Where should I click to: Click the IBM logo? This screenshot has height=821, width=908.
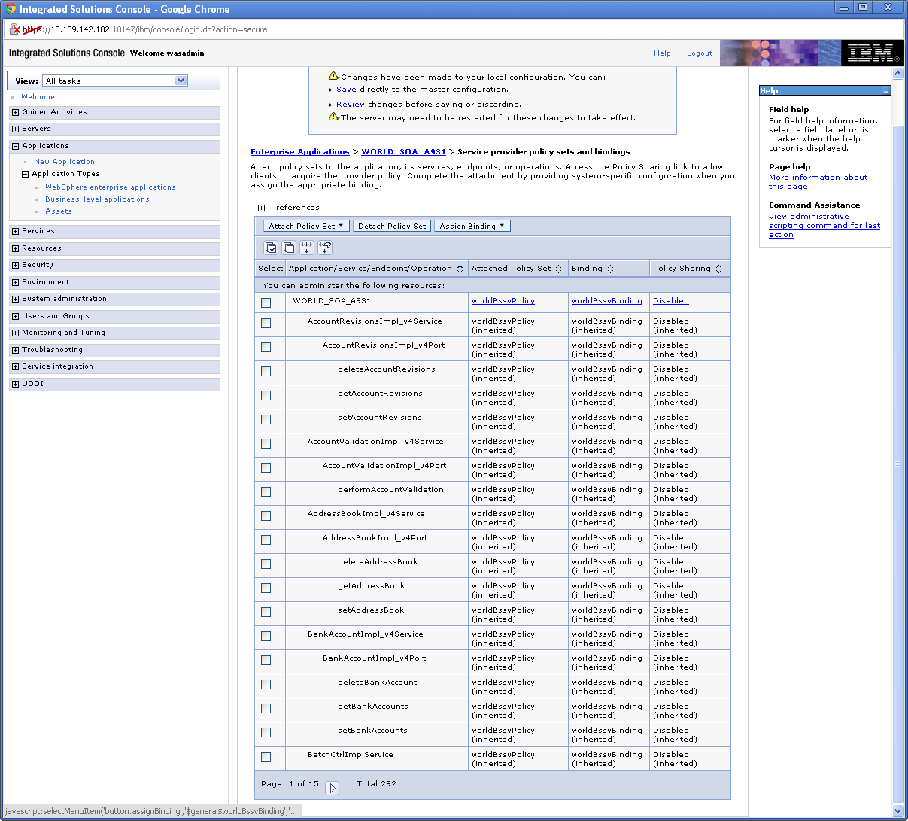[872, 53]
